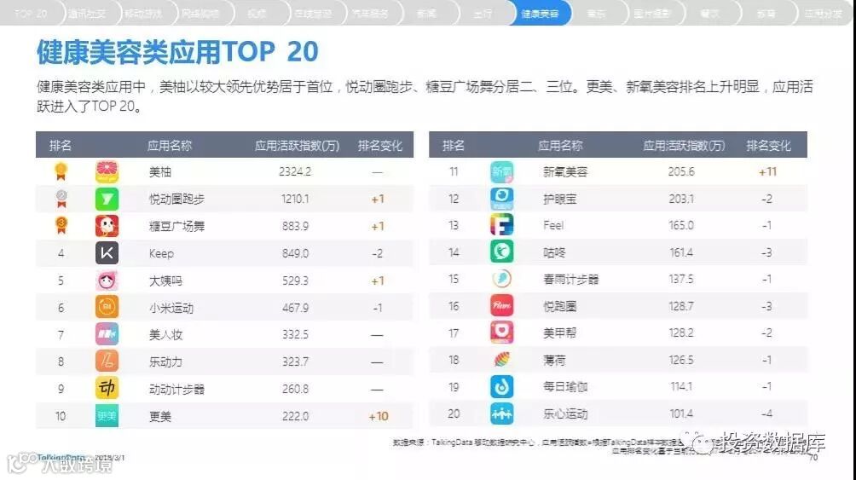
Task: Click the green 咕咚 app icon
Action: [501, 252]
